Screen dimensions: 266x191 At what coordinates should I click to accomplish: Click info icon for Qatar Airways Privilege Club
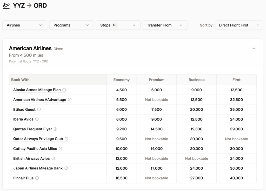point(66,139)
